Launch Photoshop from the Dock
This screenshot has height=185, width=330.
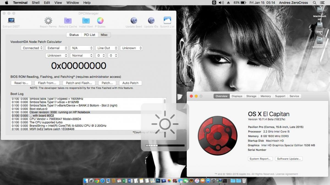pyautogui.click(x=158, y=181)
